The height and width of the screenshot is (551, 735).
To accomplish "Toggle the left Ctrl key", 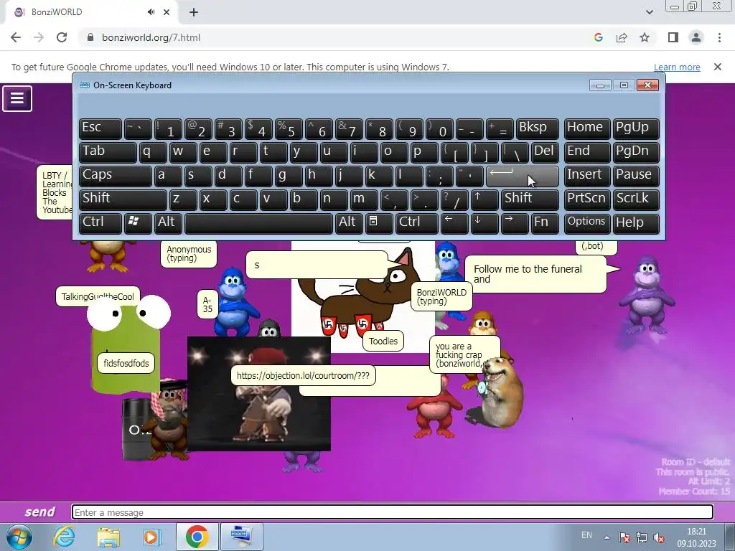I will pos(100,222).
